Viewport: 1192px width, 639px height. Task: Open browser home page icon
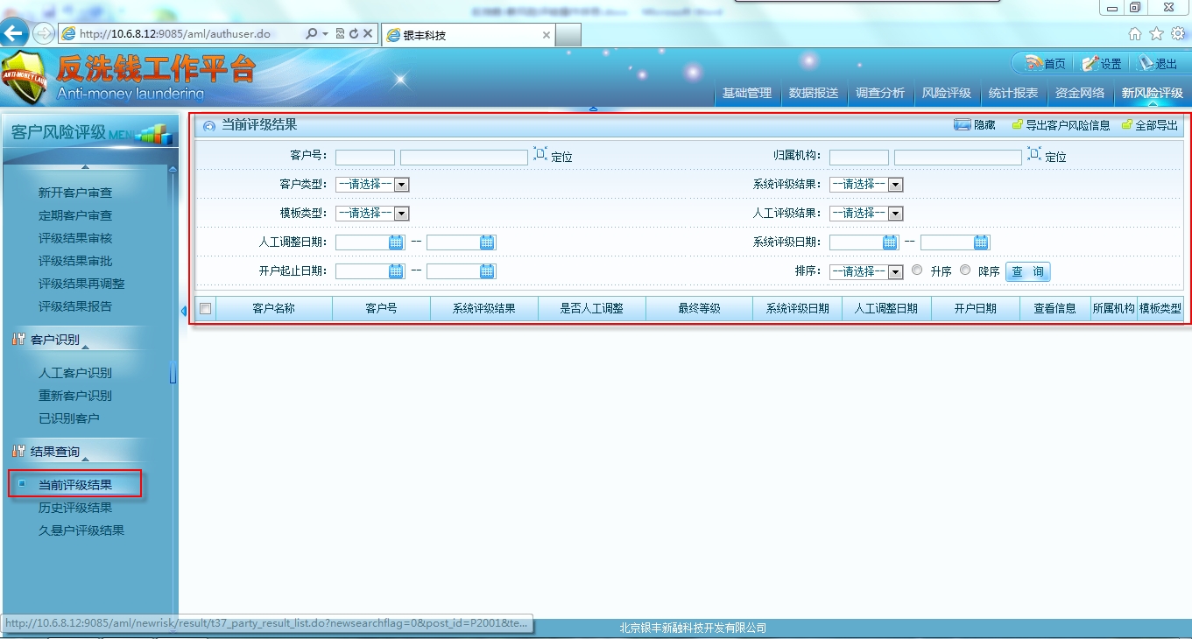pos(1135,34)
